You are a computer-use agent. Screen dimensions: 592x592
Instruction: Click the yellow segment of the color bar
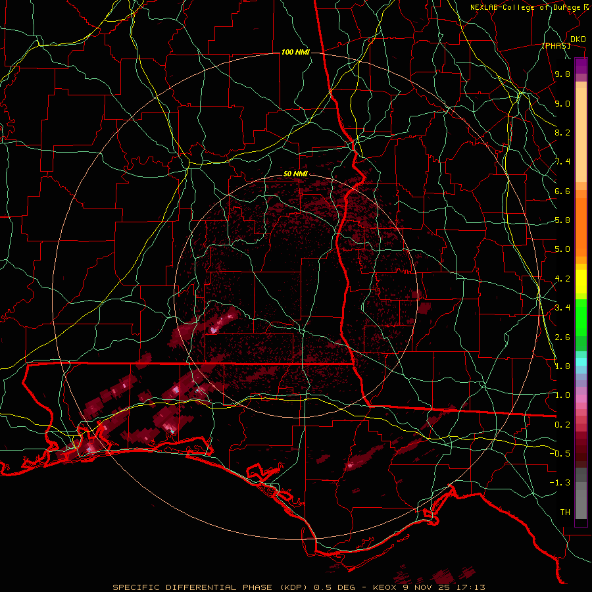581,282
